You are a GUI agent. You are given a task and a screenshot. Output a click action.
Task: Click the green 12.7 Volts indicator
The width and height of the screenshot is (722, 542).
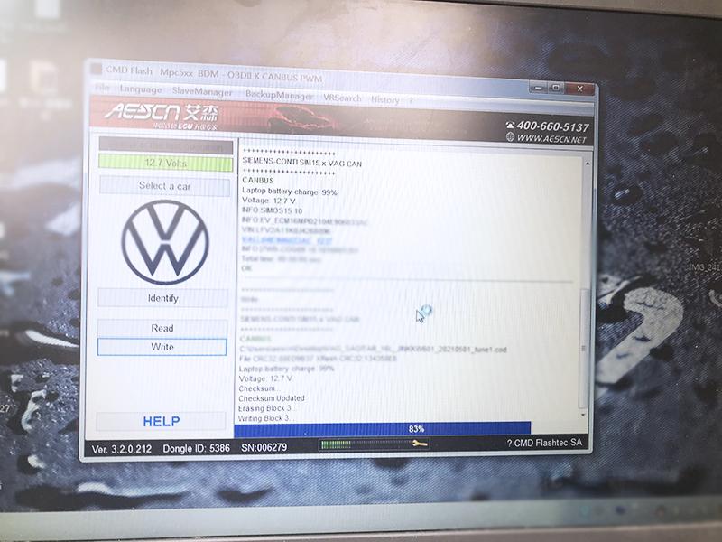click(x=165, y=164)
